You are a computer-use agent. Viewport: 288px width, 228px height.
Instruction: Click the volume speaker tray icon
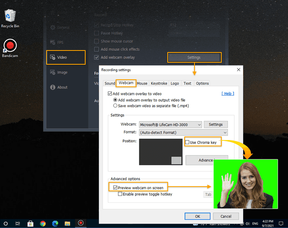248,223
